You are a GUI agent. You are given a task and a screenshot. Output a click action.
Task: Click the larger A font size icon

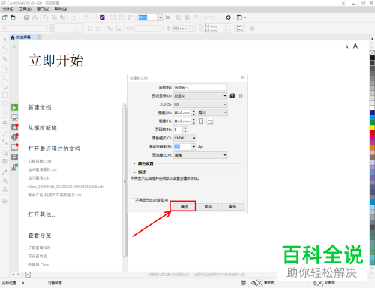(x=355, y=46)
